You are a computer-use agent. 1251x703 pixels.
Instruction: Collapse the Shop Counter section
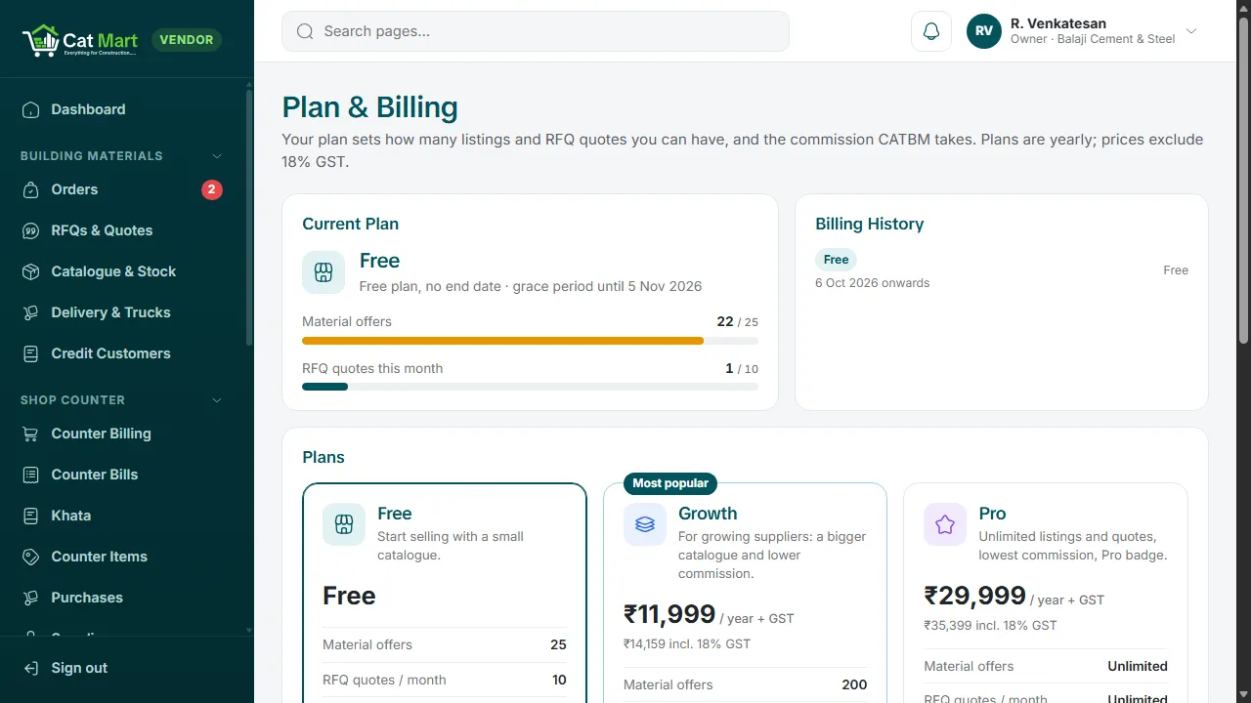[217, 400]
